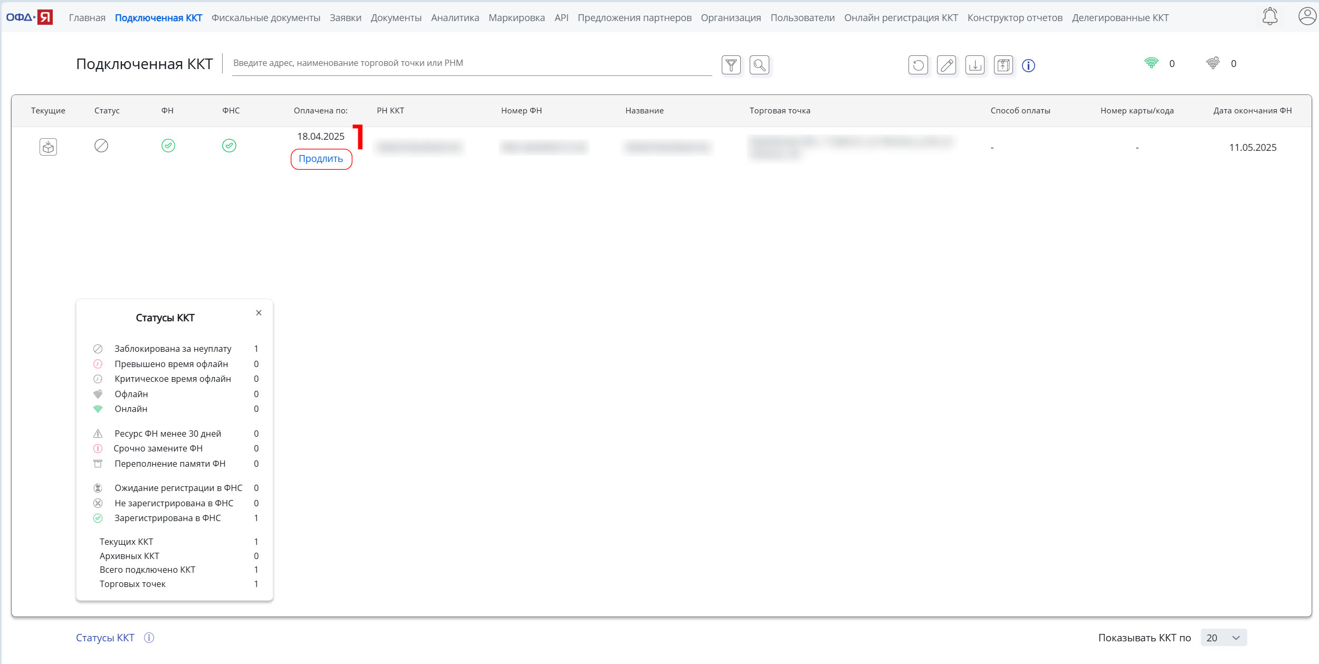Click the blue info icon in toolbar
This screenshot has width=1319, height=664.
coord(1028,65)
